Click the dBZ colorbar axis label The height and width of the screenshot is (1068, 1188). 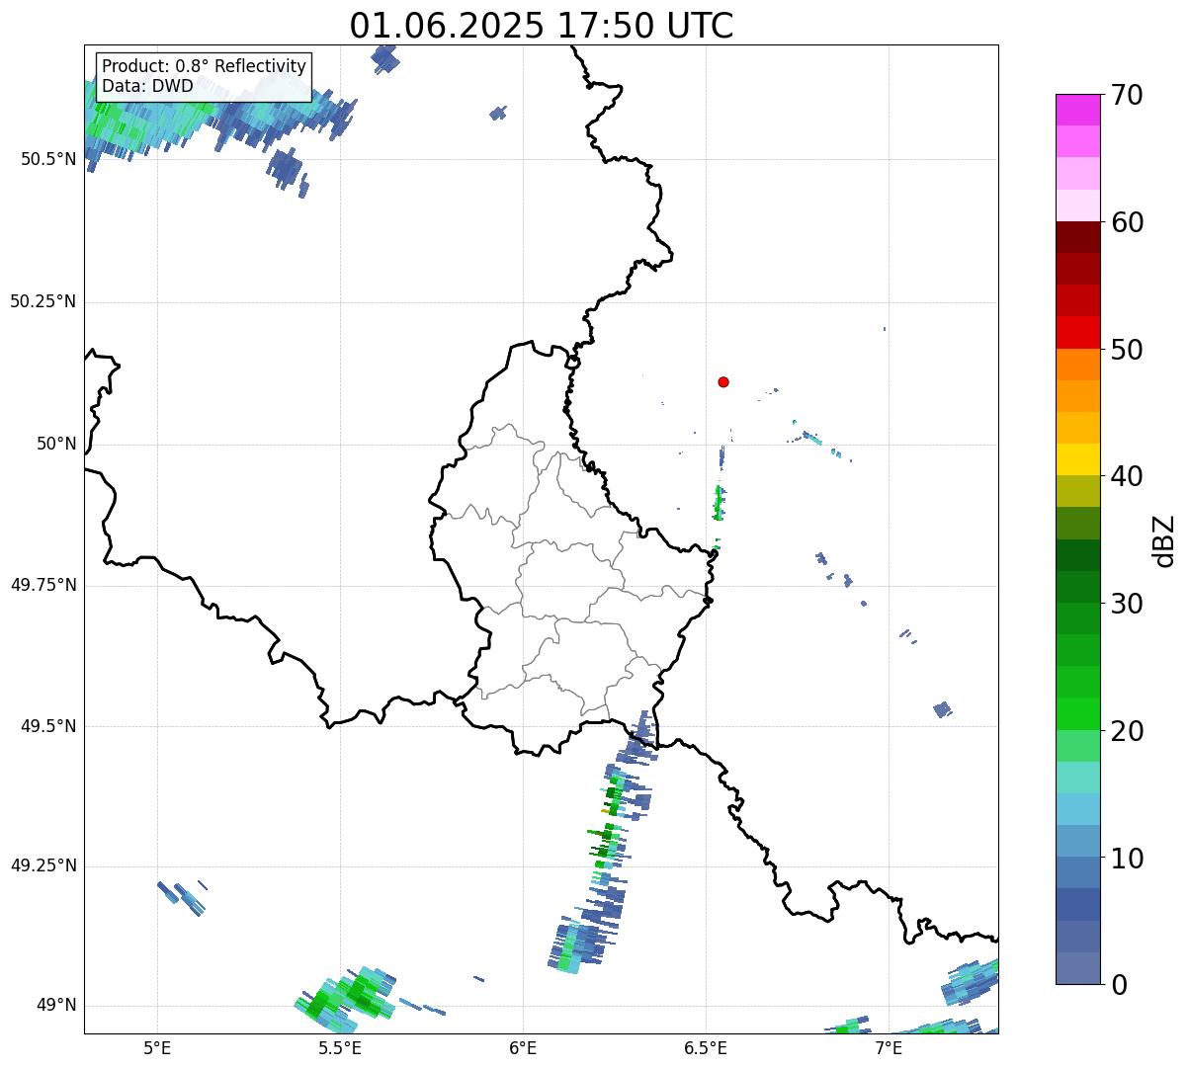pyautogui.click(x=1164, y=540)
